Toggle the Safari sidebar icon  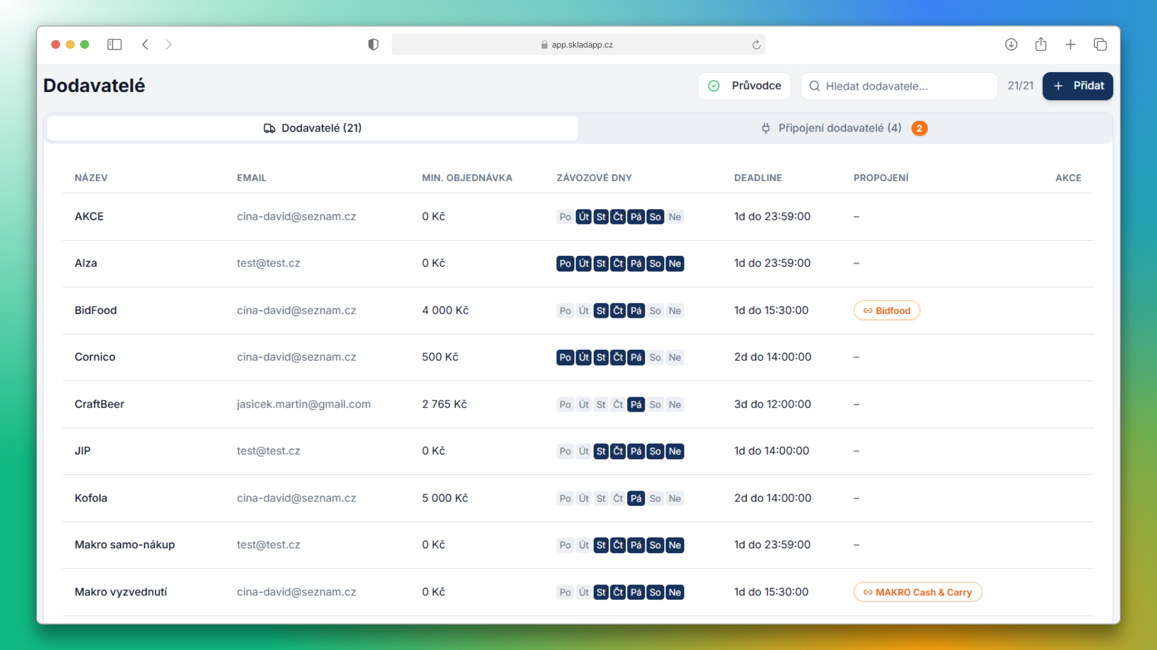coord(114,45)
